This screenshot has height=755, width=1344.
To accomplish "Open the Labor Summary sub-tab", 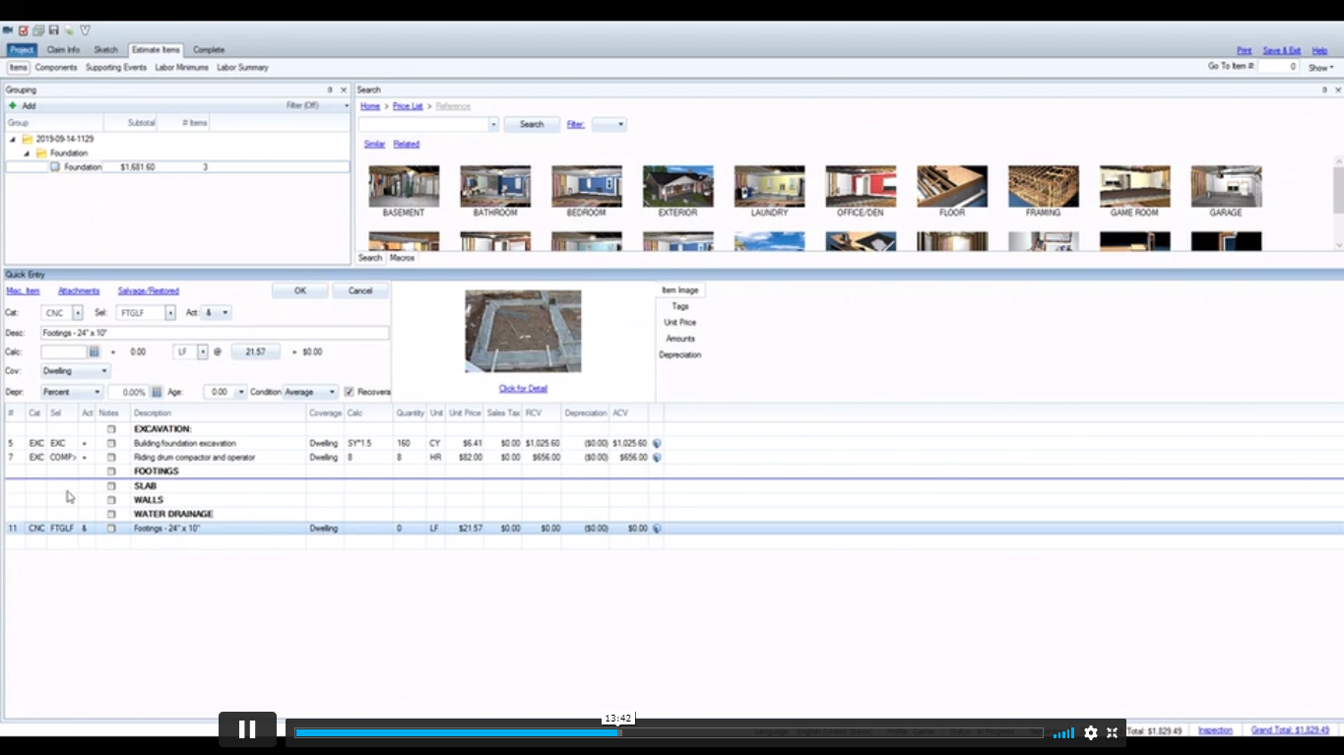I will click(x=242, y=68).
